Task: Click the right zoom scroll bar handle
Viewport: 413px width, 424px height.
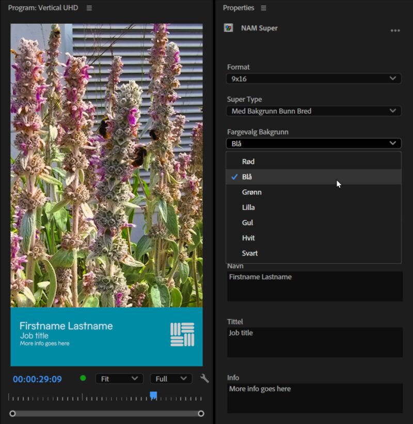Action: pos(201,414)
